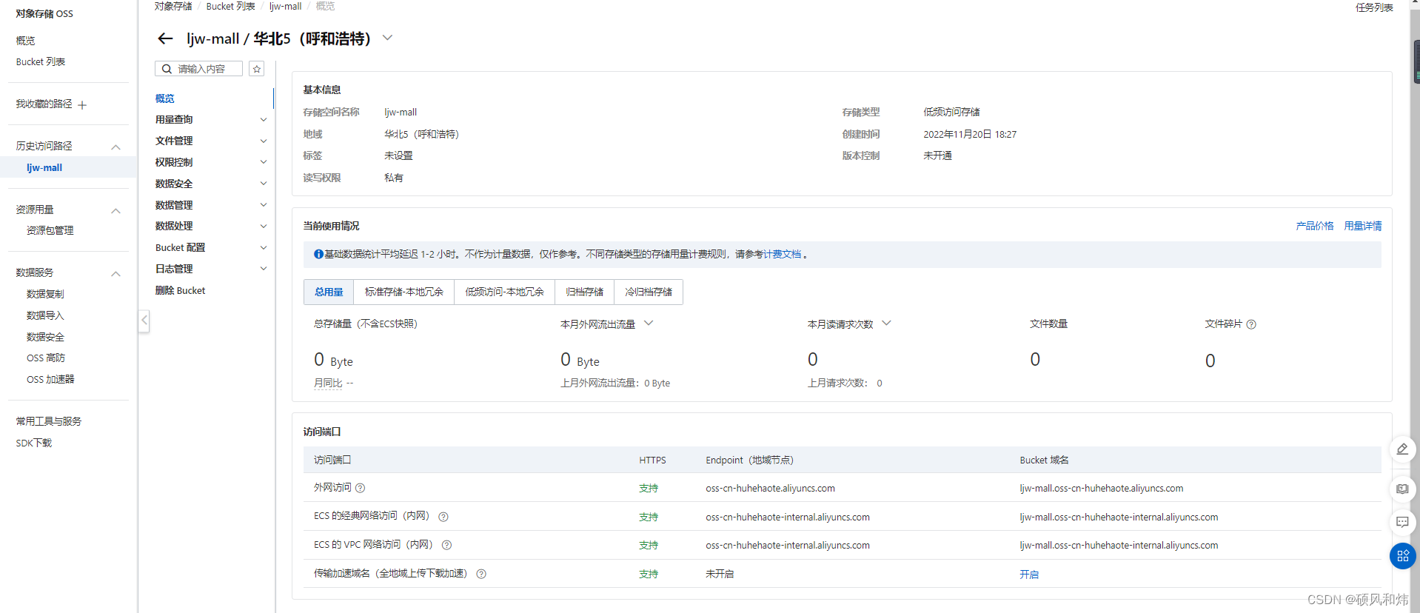Click the search magnifier icon in sidebar
The image size is (1420, 613).
[x=167, y=69]
